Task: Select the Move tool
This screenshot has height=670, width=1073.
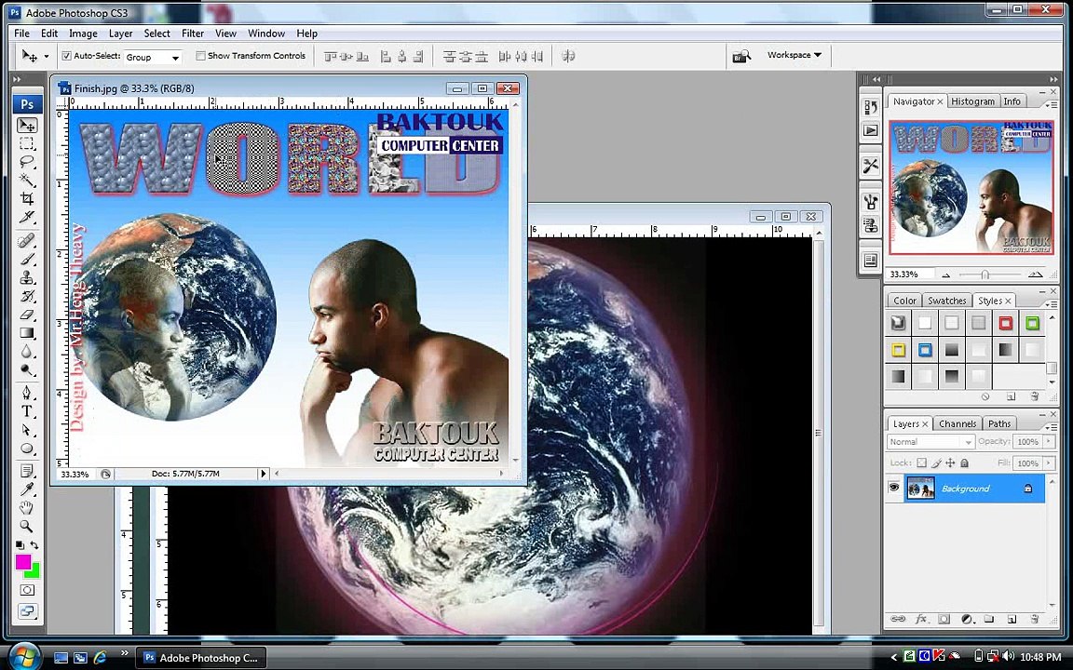Action: [x=27, y=126]
